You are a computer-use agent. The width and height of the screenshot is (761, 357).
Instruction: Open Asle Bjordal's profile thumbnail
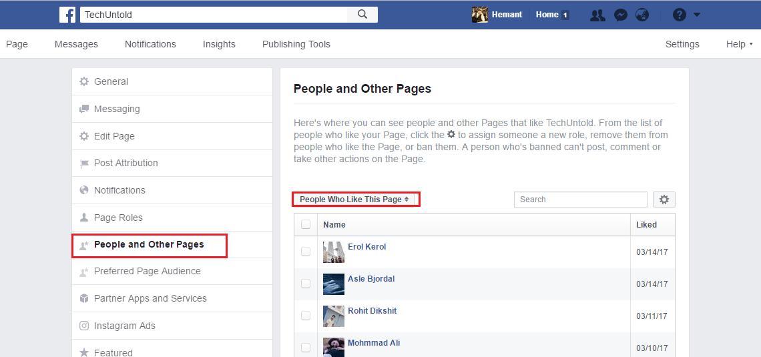tap(334, 284)
